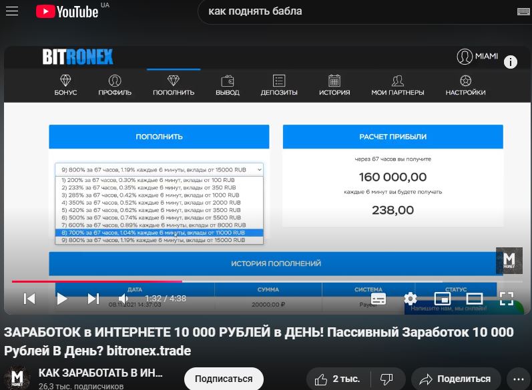
Task: Toggle subtitles on the player
Action: 378,299
